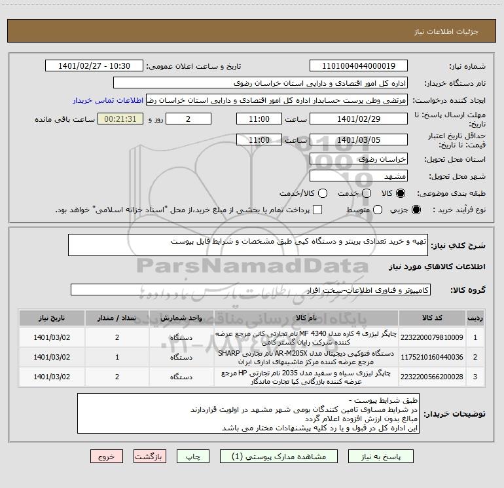Click the نام دستگاه خریدار field

pos(261,83)
